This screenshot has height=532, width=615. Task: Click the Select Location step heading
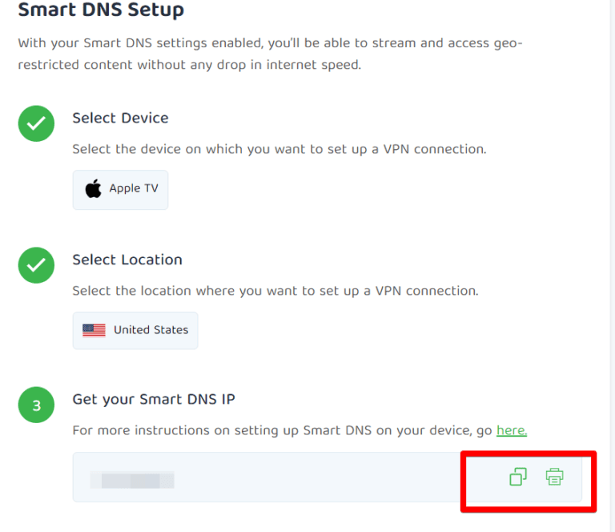pos(127,260)
